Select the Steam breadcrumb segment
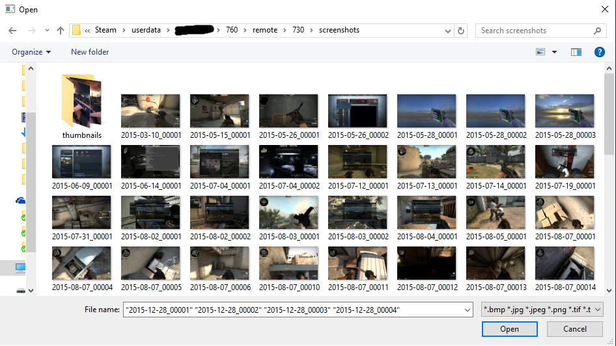Screen dimensions: 616x346 pyautogui.click(x=105, y=30)
